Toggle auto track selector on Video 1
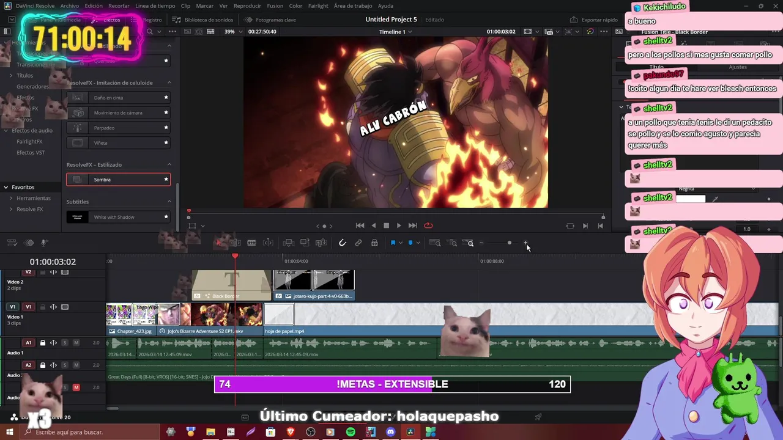Image resolution: width=783 pixels, height=440 pixels. 53,307
